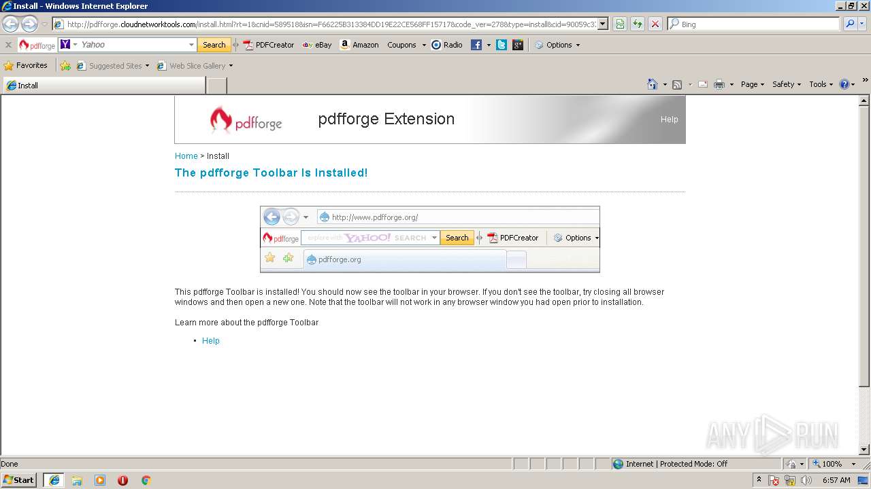871x489 pixels.
Task: Open the Help question mark menu
Action: pos(847,84)
